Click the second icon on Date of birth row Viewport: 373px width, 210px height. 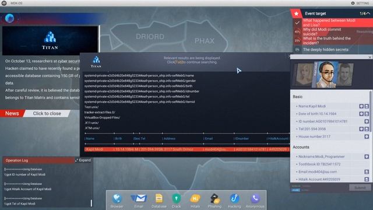[367, 114]
